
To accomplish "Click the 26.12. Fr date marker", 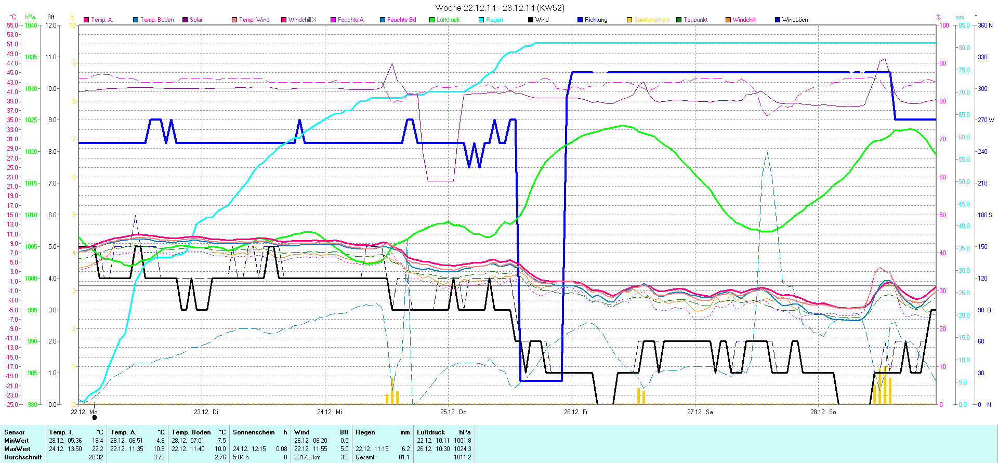I will (576, 412).
